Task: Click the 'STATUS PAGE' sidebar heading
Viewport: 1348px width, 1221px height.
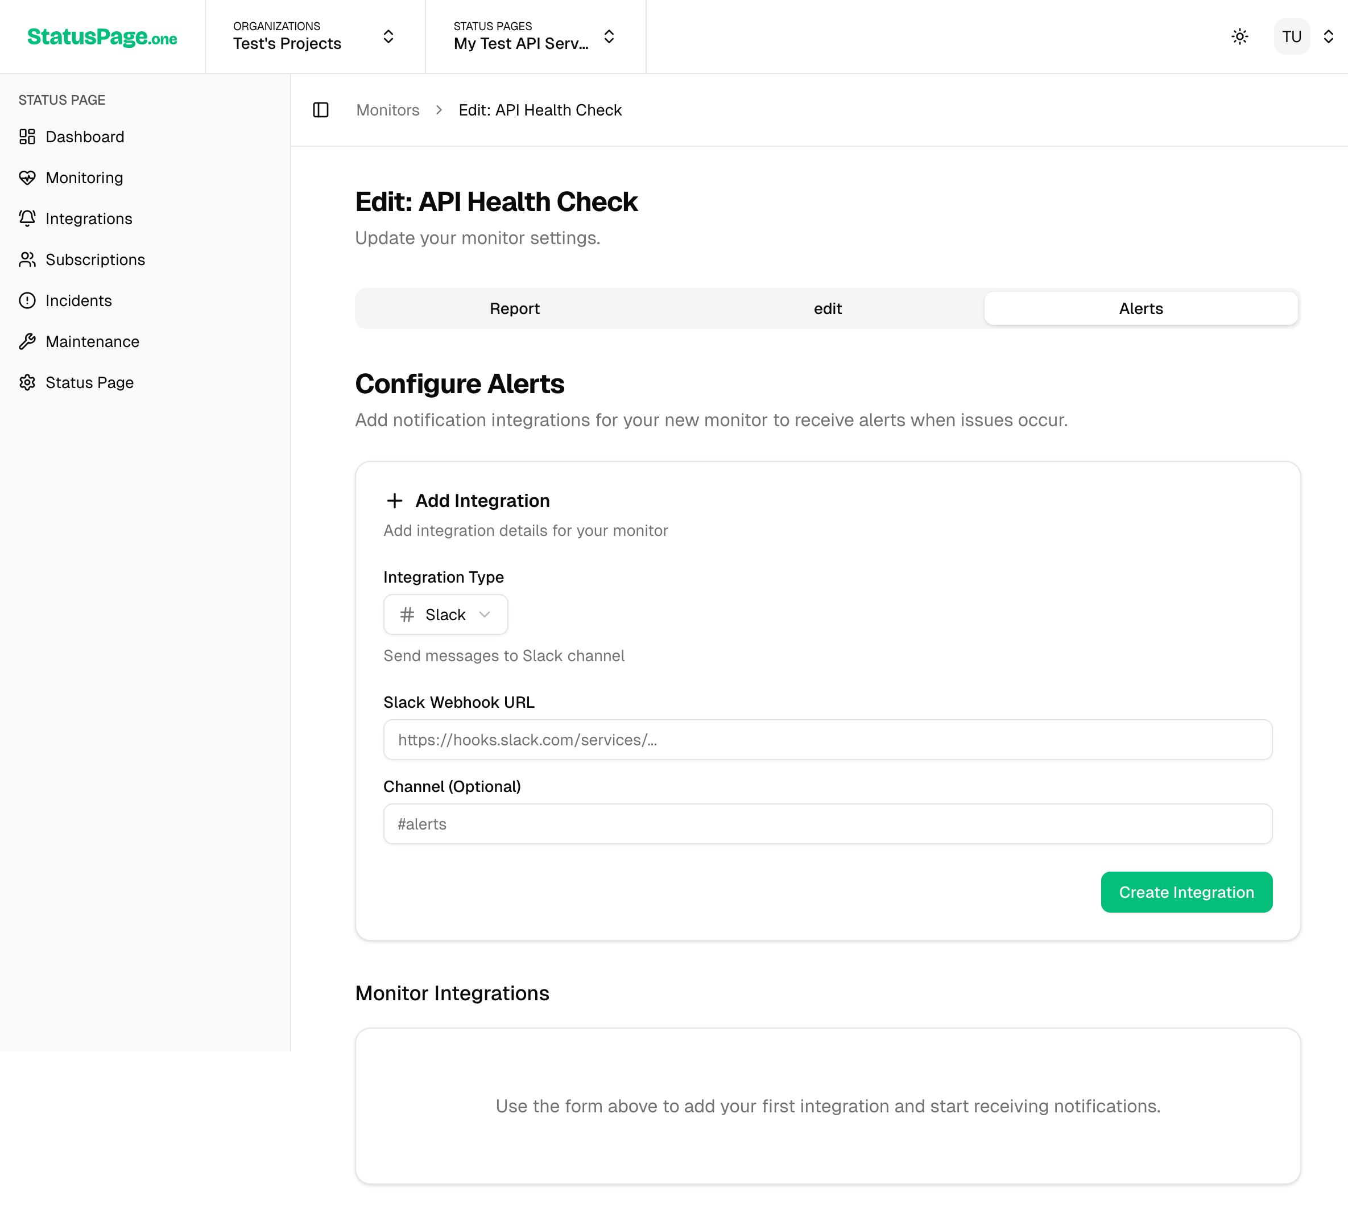Action: [x=61, y=100]
